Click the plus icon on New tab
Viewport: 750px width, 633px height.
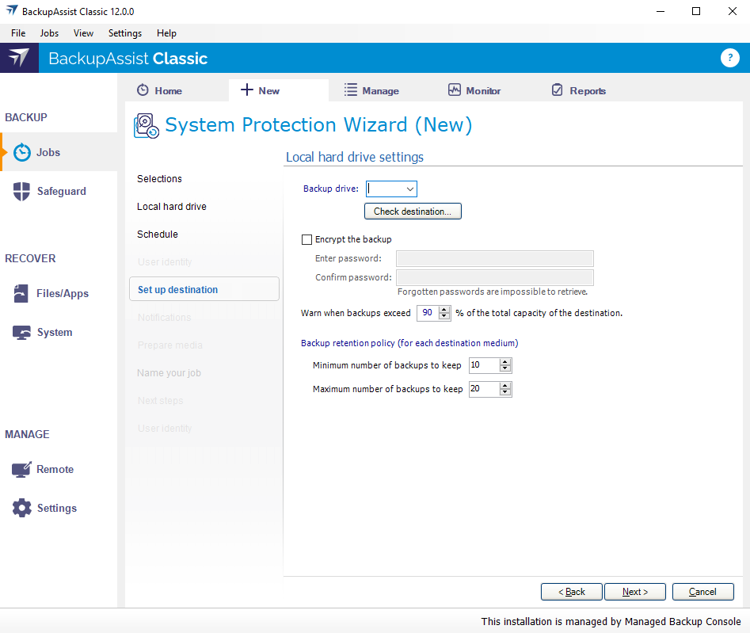(247, 90)
